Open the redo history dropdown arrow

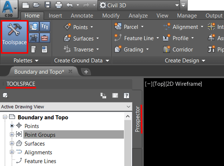94,5
